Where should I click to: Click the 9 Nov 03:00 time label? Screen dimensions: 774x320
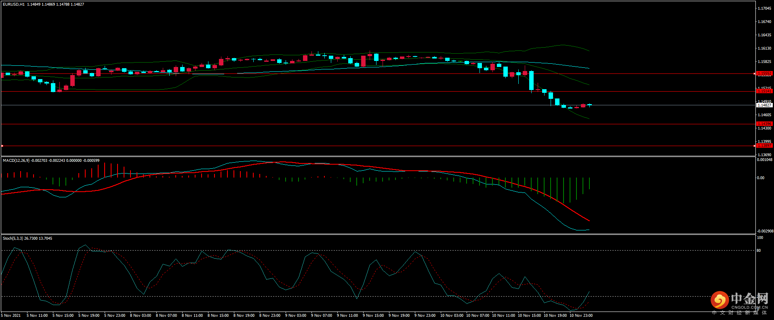296,316
